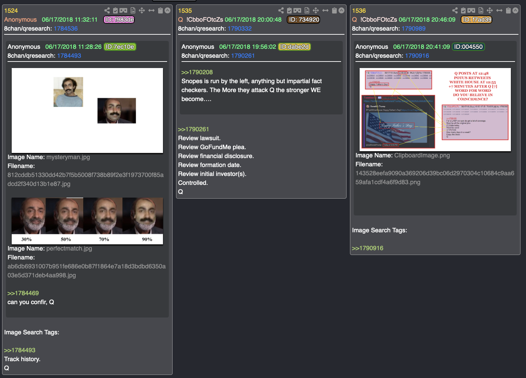
Task: Click the share icon on post 1524
Action: [107, 11]
